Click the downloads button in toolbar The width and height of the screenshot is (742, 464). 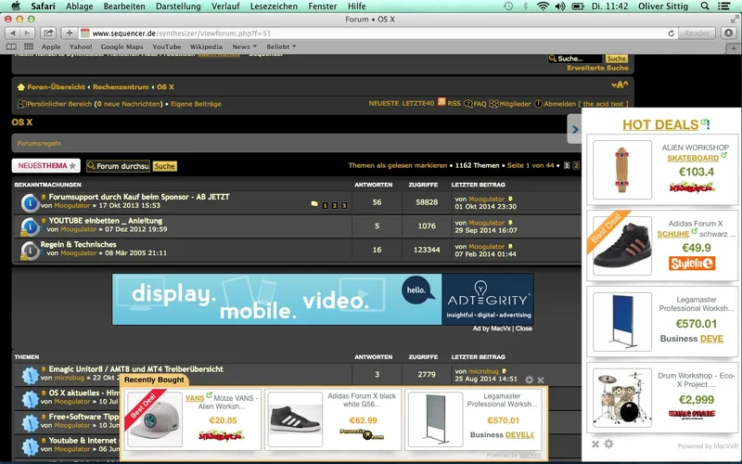coord(728,33)
